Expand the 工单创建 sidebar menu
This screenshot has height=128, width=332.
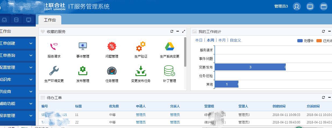17,43
